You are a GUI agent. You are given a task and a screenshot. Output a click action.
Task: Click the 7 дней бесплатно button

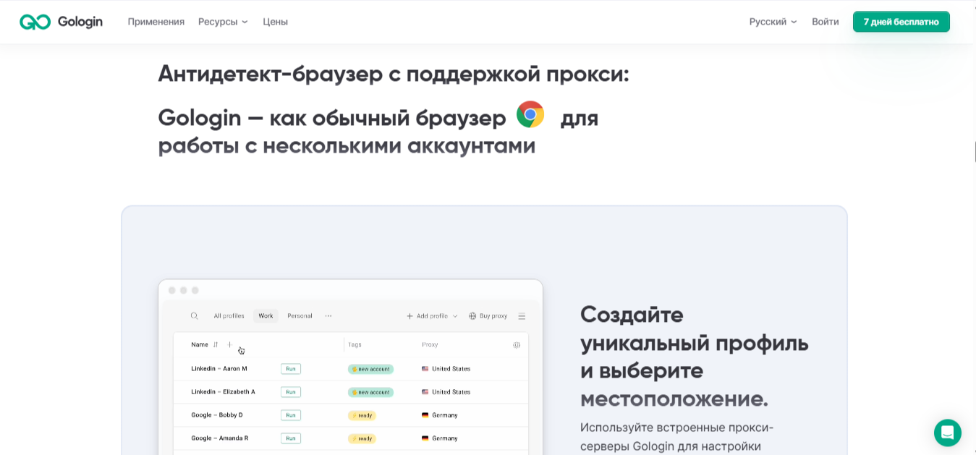[x=901, y=22]
